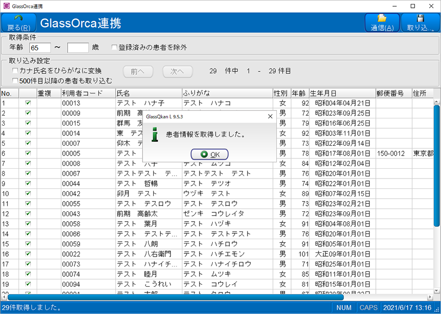Toggle カナ氏名をひらがなに変換 checkbox
This screenshot has height=314, width=441.
coord(15,71)
